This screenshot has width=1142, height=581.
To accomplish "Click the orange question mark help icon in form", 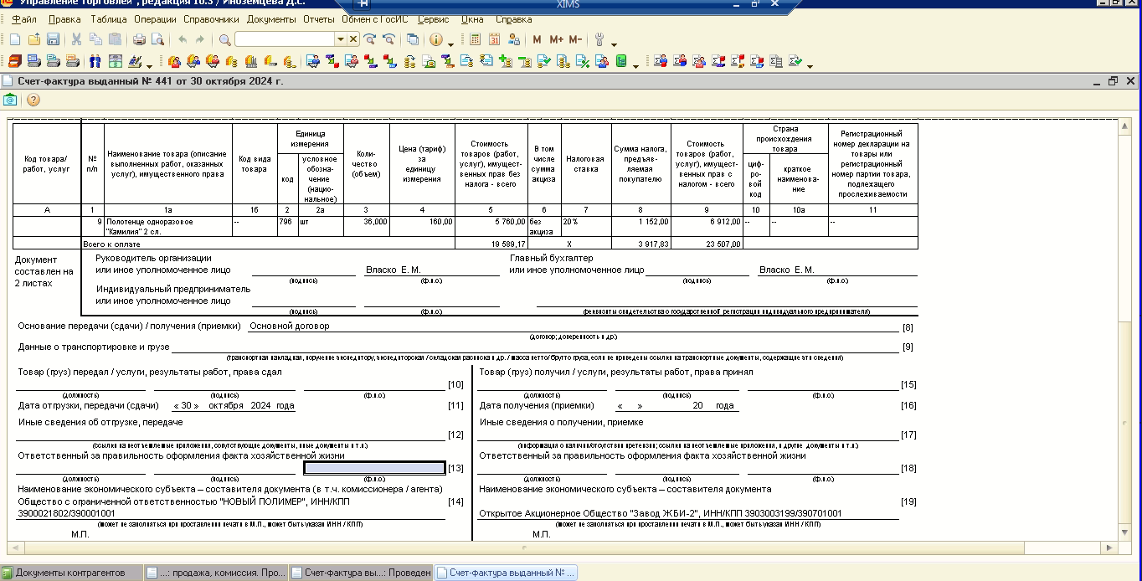I will 33,100.
